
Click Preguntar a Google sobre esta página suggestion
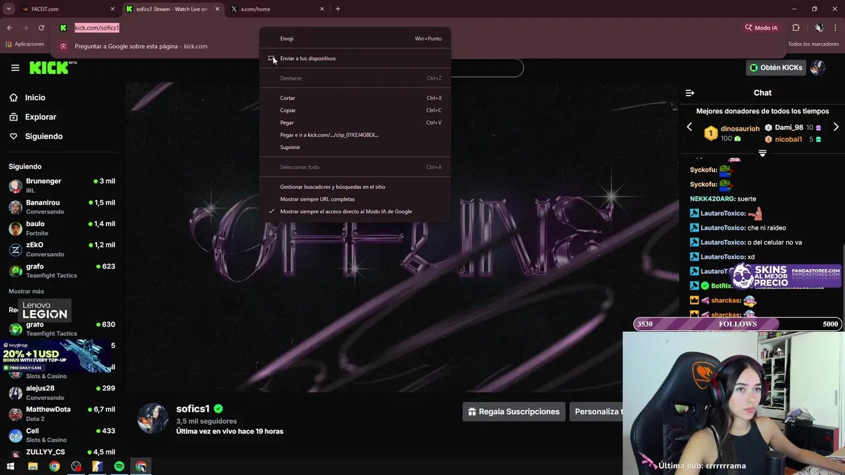click(x=141, y=46)
